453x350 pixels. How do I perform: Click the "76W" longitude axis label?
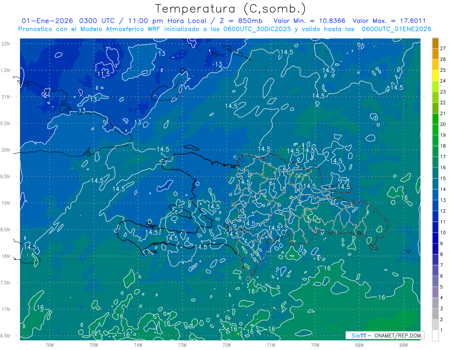(x=49, y=345)
